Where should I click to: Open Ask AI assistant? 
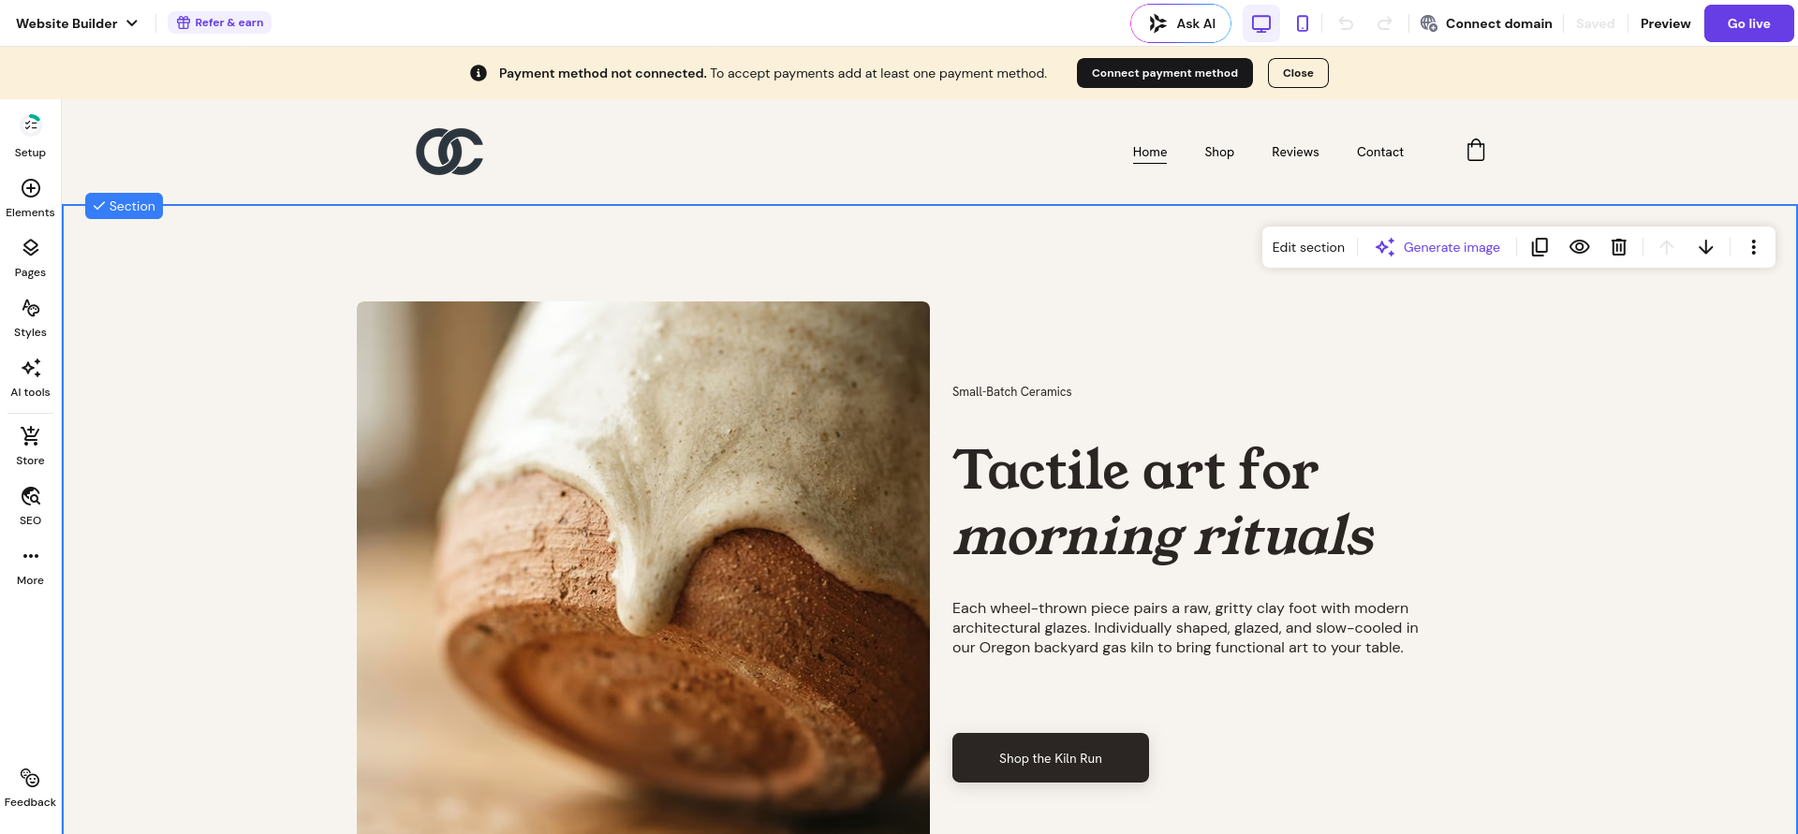pyautogui.click(x=1181, y=23)
